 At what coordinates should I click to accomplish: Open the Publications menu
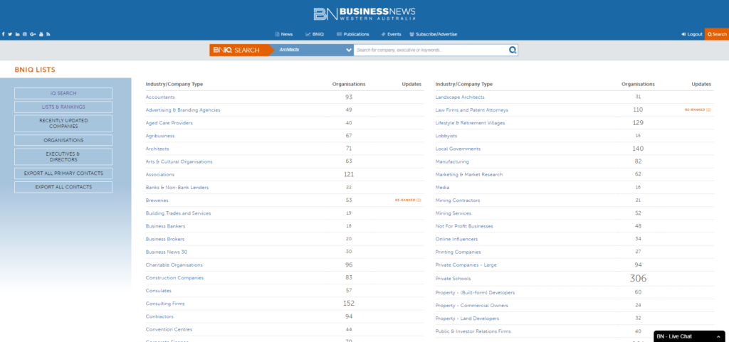coord(353,34)
